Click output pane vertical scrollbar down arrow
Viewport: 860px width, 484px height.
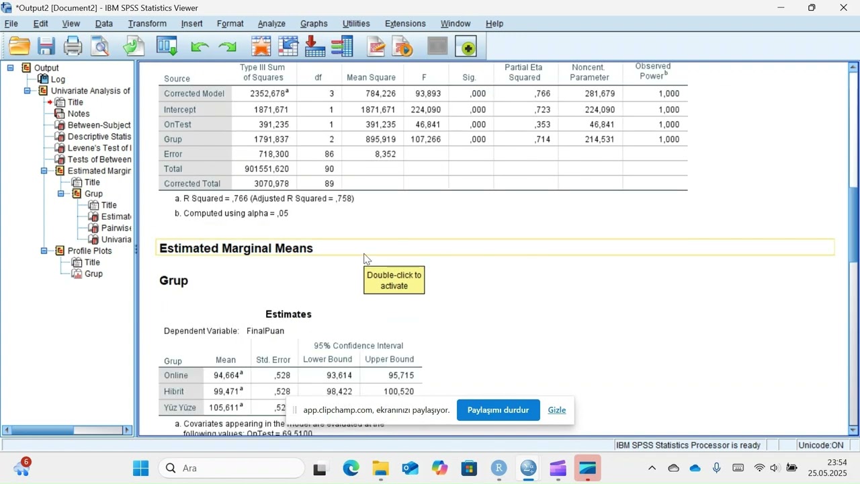click(854, 430)
